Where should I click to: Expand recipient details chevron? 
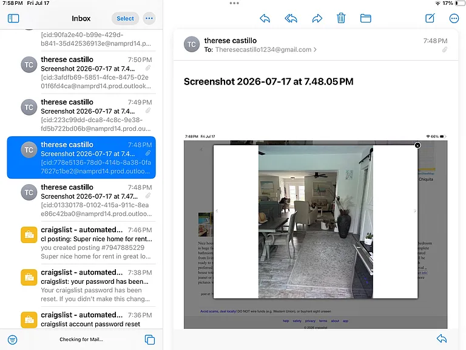tap(315, 50)
